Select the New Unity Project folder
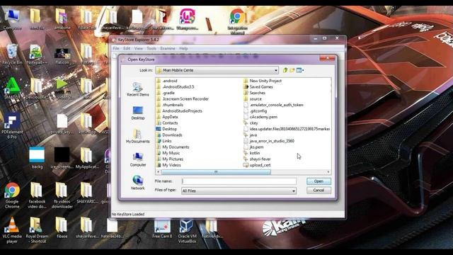 pos(263,81)
